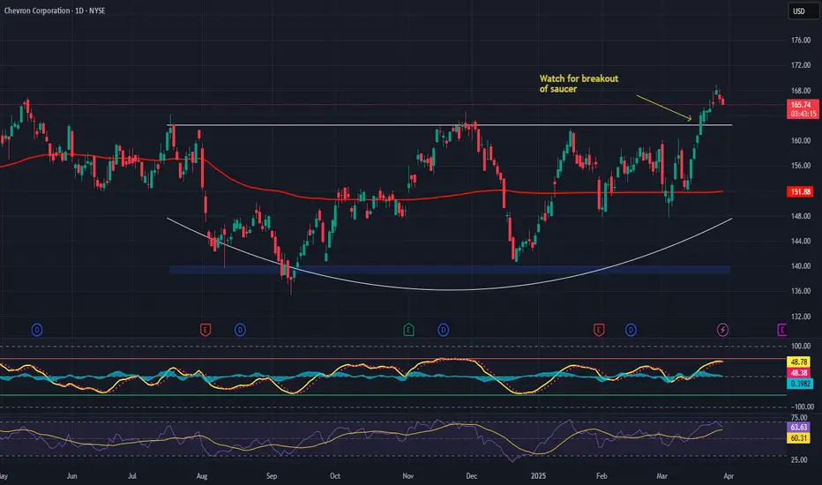
Task: Click the dividend marker between Aug and Sep
Action: [240, 330]
